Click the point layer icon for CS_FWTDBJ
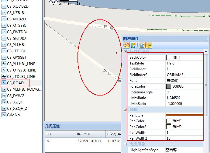Viewport: 210px width, 153px height. tap(4, 32)
